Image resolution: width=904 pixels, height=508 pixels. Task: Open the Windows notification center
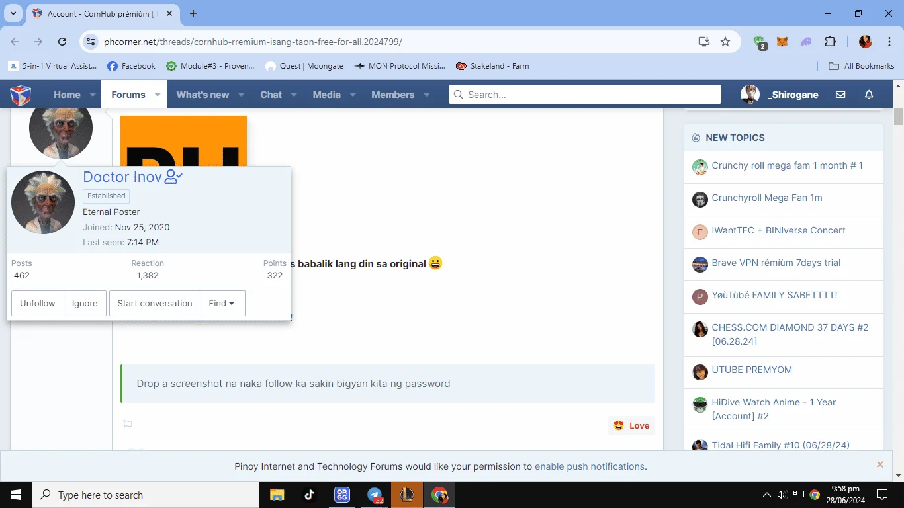(x=881, y=495)
